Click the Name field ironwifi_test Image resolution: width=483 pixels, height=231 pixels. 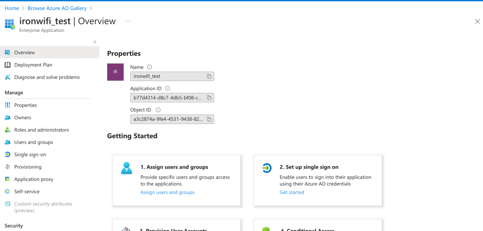pyautogui.click(x=172, y=76)
